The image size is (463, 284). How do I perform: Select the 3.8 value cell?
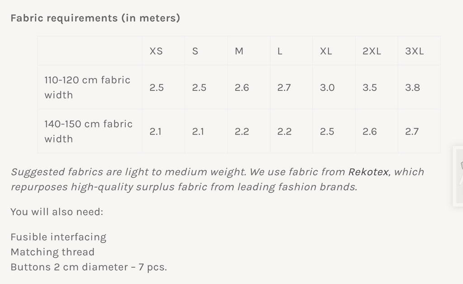[412, 88]
